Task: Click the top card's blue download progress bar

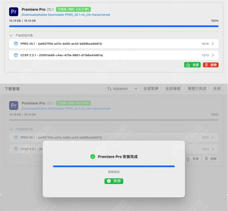Action: pyautogui.click(x=114, y=26)
